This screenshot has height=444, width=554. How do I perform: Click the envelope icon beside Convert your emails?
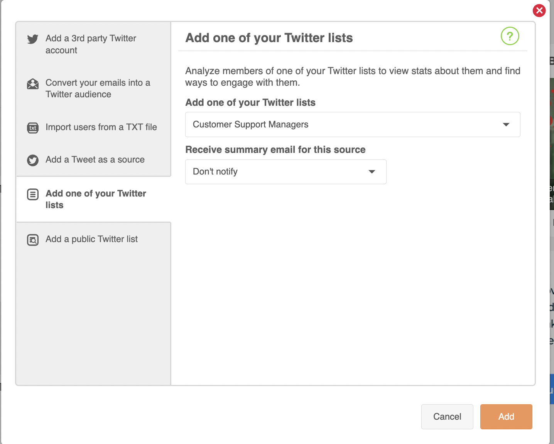[x=33, y=84]
